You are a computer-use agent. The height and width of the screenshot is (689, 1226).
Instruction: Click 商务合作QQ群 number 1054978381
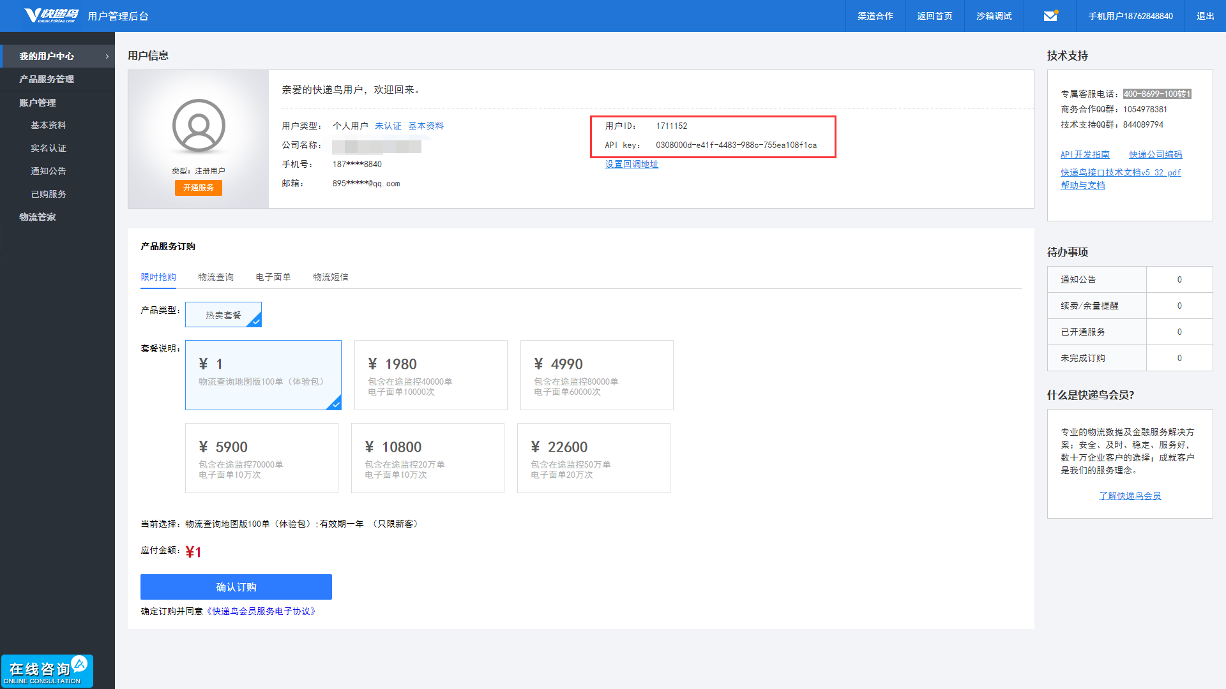pos(1146,109)
